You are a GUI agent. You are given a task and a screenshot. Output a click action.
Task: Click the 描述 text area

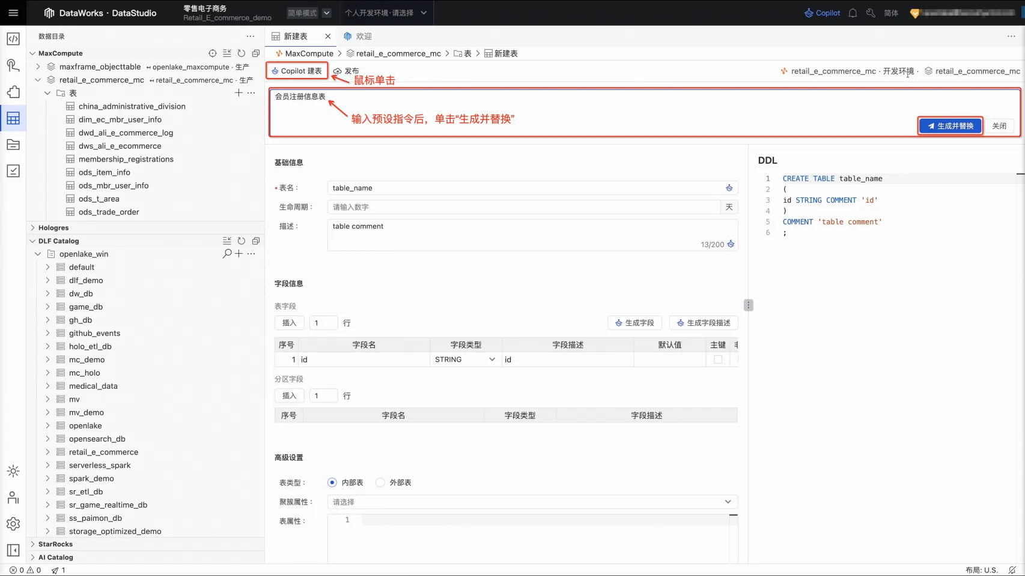[532, 235]
